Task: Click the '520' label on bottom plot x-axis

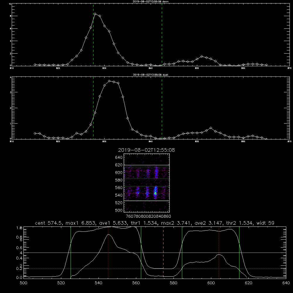Action: (x=61, y=283)
